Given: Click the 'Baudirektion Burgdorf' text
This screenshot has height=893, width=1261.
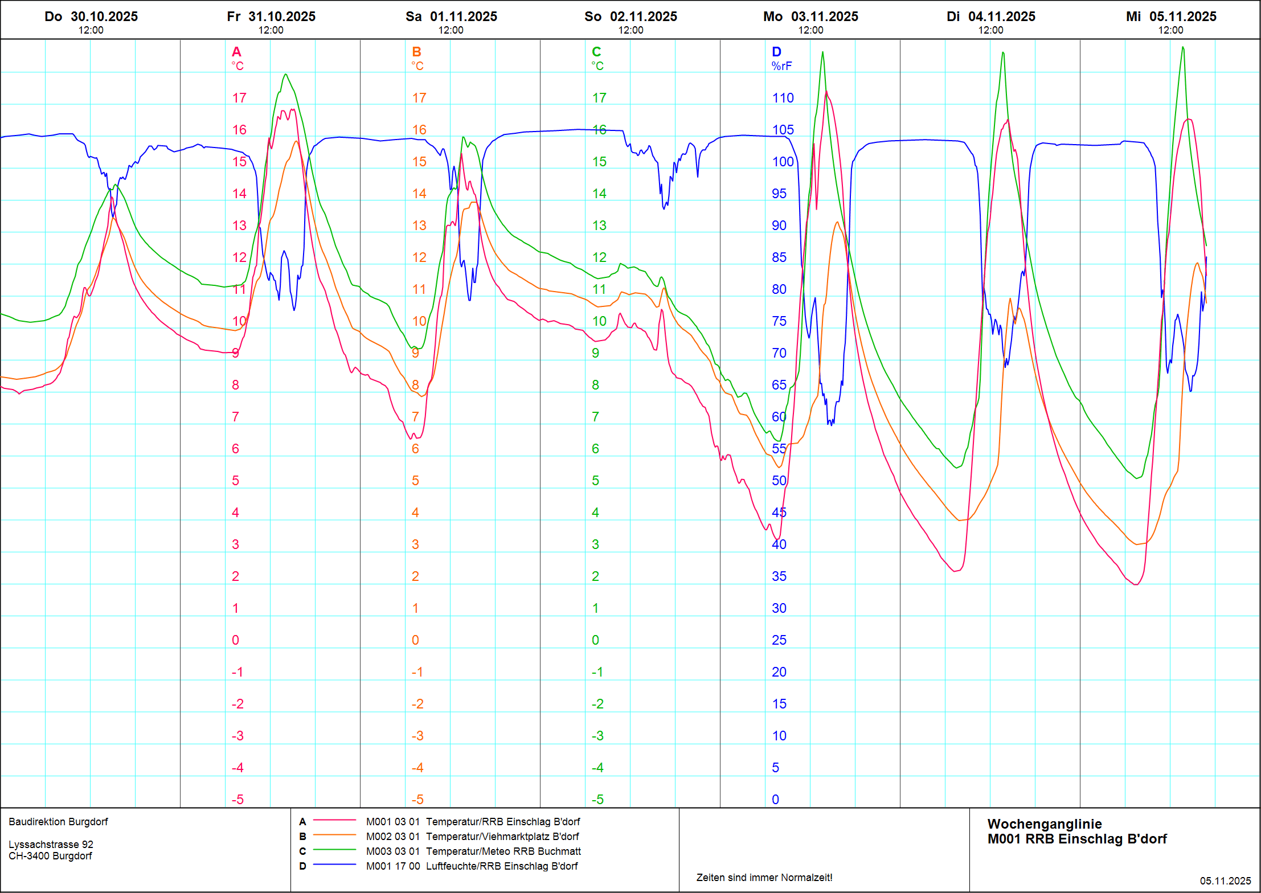Looking at the screenshot, I should point(58,822).
